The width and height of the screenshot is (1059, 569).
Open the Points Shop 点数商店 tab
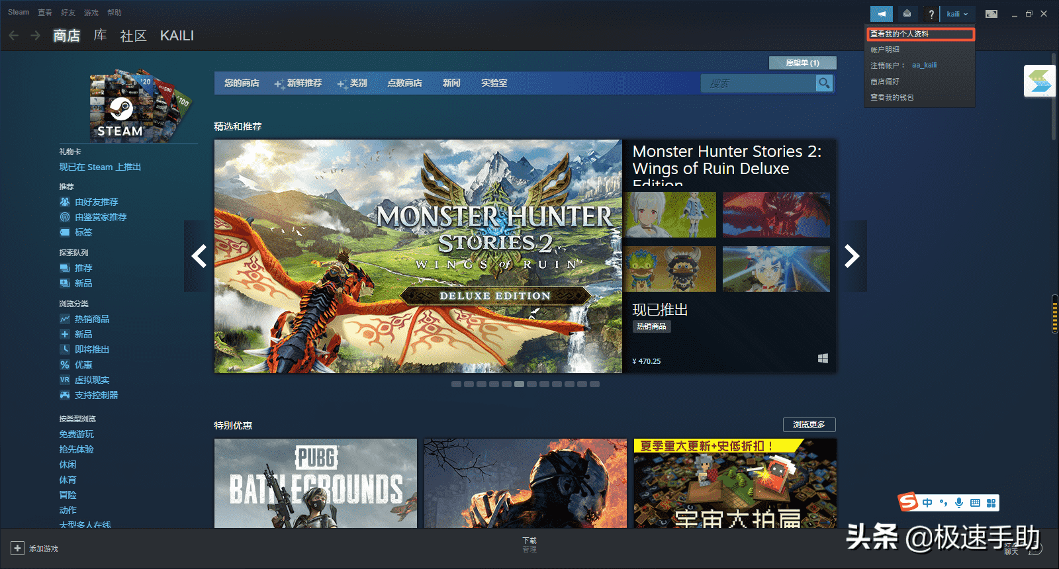404,83
